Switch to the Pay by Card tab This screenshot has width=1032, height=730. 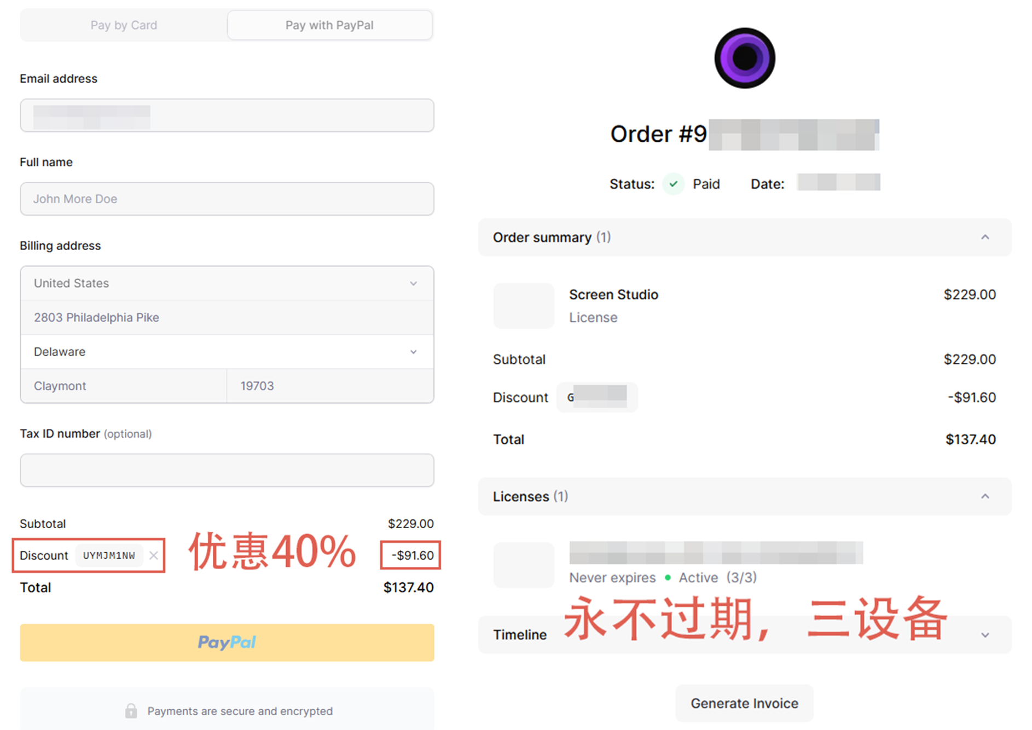[124, 25]
